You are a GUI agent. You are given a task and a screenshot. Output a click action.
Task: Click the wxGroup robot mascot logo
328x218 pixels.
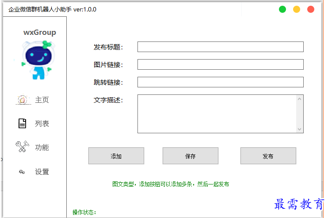[38, 60]
